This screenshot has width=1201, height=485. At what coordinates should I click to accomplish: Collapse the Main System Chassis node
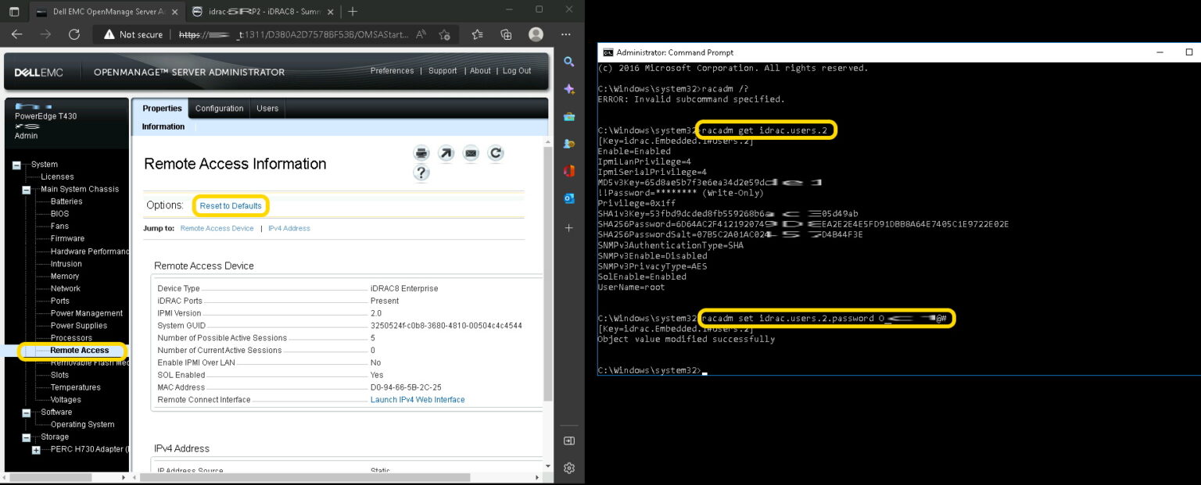[26, 190]
